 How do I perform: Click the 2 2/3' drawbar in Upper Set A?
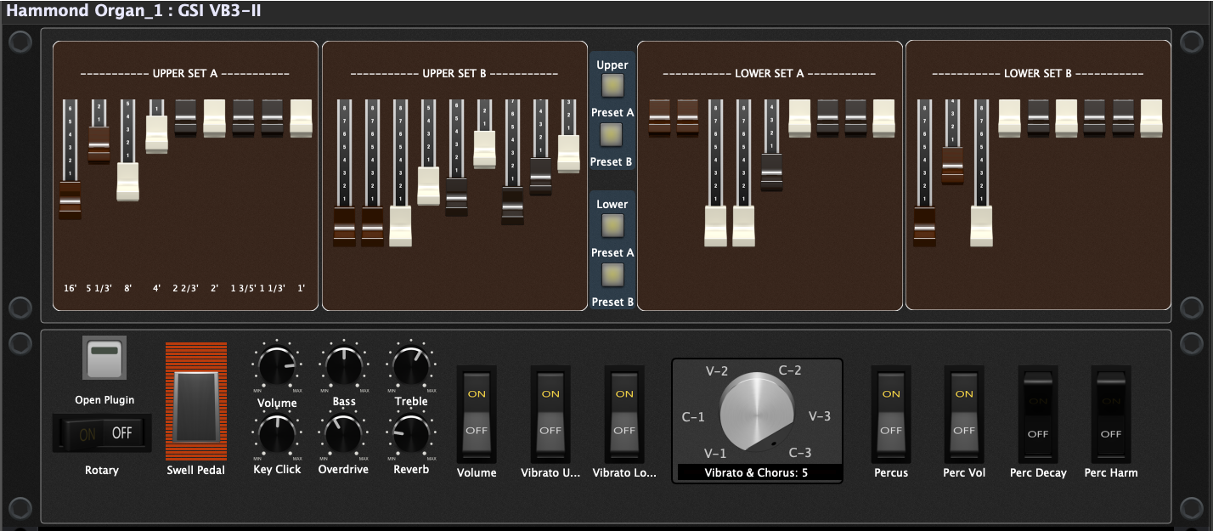pos(186,118)
